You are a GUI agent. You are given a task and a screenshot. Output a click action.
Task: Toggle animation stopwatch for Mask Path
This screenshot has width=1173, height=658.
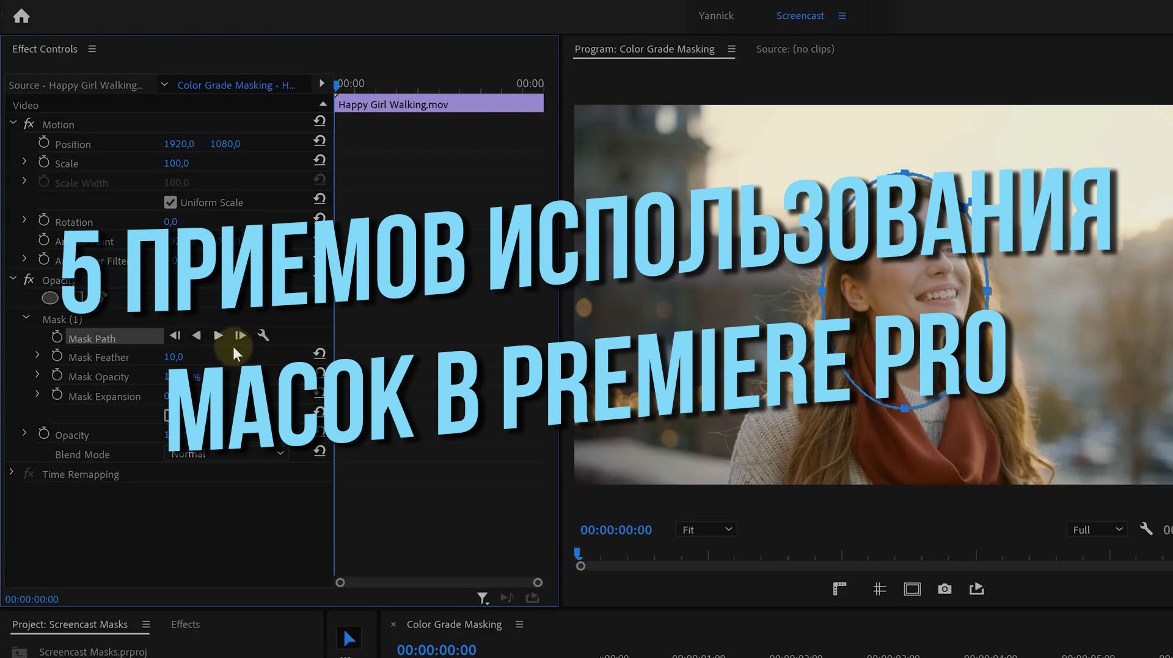57,337
